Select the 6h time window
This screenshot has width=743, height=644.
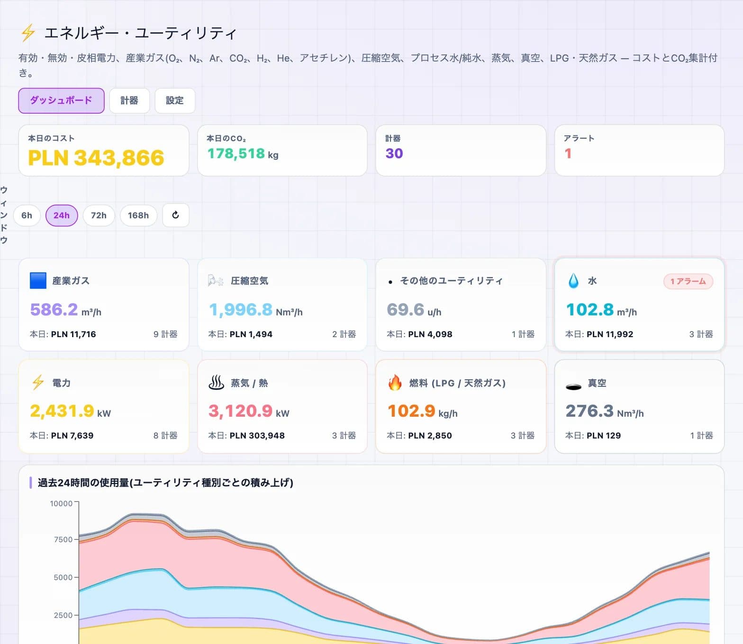[x=27, y=215]
